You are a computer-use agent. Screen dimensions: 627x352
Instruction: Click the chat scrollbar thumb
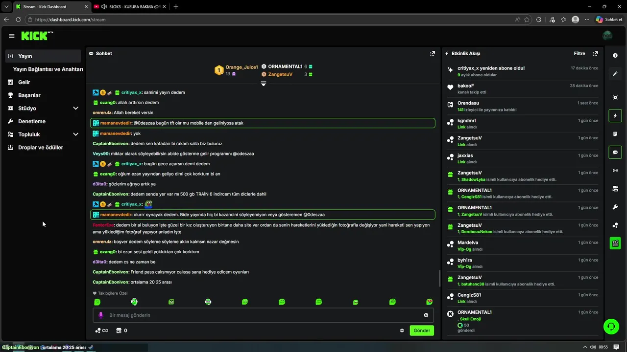click(x=439, y=278)
